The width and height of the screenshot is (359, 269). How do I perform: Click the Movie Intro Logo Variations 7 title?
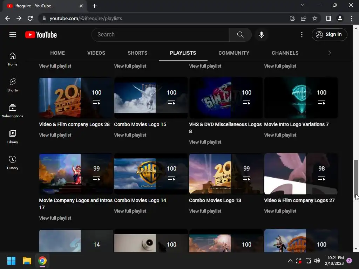click(296, 124)
